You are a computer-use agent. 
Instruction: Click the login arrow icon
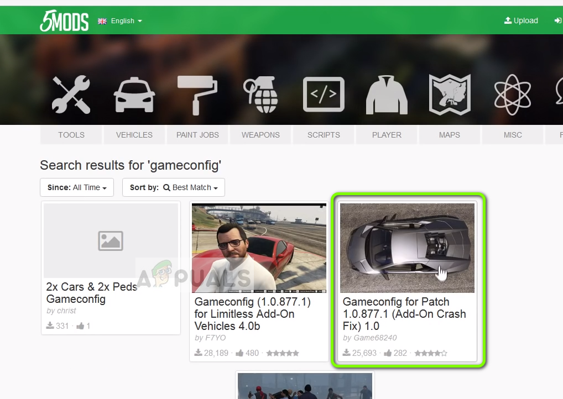(x=558, y=20)
